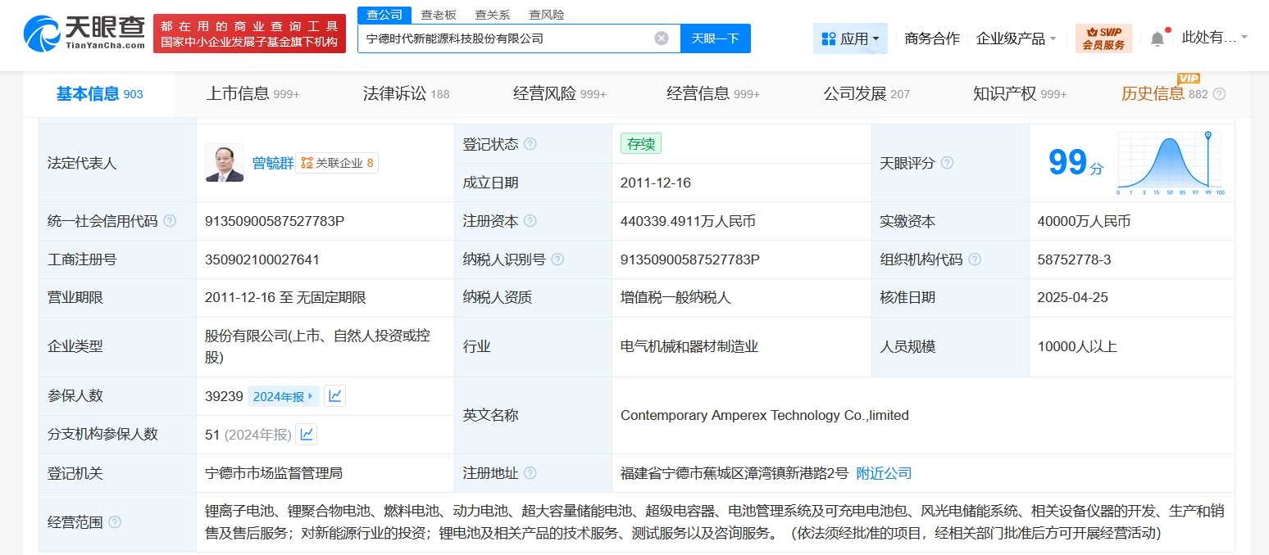Click 曾毓群's avatar photo
1269x555 pixels.
[x=224, y=163]
